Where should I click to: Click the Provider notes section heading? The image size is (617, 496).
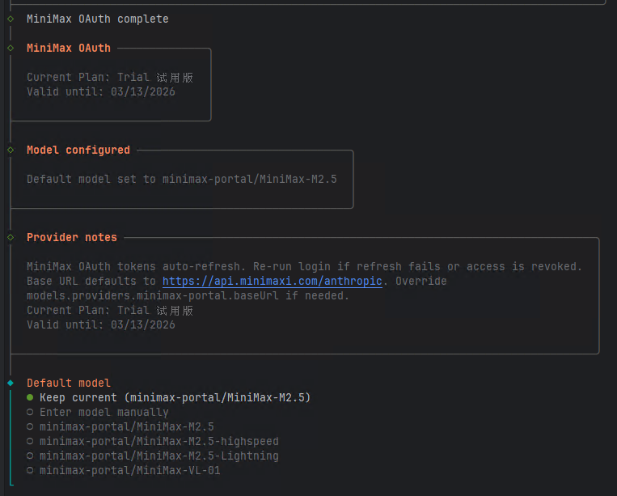pos(72,237)
